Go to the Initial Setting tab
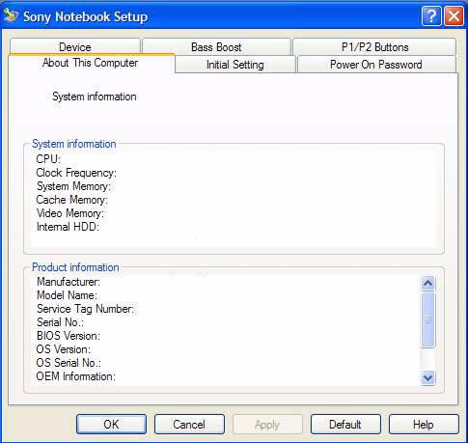Screen dimensions: 468x443 [235, 65]
